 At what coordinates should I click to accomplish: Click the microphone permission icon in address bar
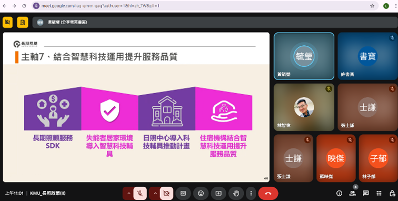(36, 6)
